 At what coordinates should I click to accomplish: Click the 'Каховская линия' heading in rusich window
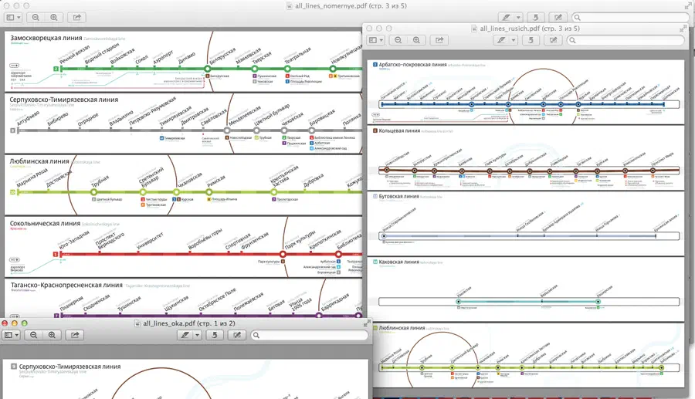(399, 262)
